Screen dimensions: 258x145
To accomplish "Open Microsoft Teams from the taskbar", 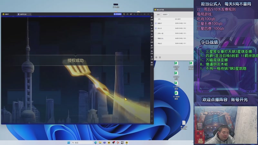I will tap(104, 142).
